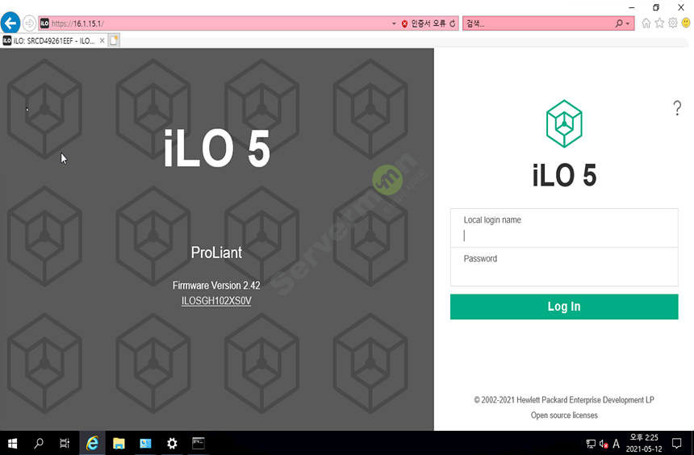This screenshot has width=694, height=455.
Task: Click the red certificate error icon
Action: click(404, 23)
